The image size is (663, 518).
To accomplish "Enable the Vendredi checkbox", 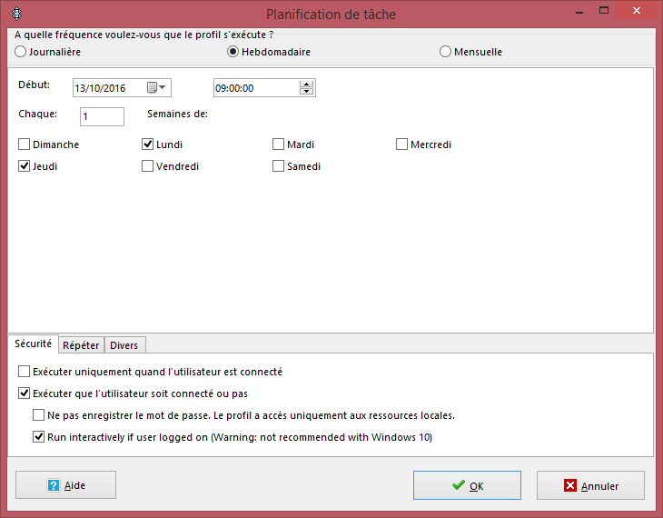I will click(x=148, y=166).
